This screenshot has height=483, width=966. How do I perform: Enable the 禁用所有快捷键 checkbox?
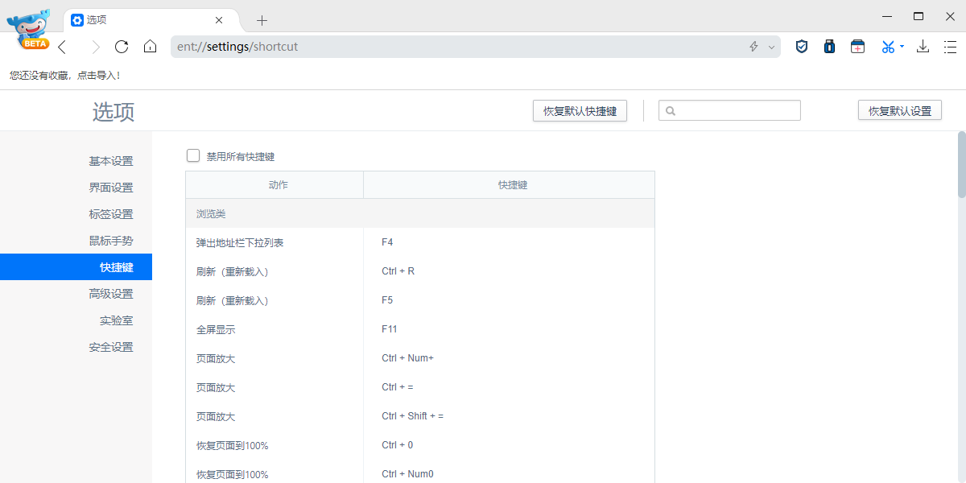tap(193, 155)
